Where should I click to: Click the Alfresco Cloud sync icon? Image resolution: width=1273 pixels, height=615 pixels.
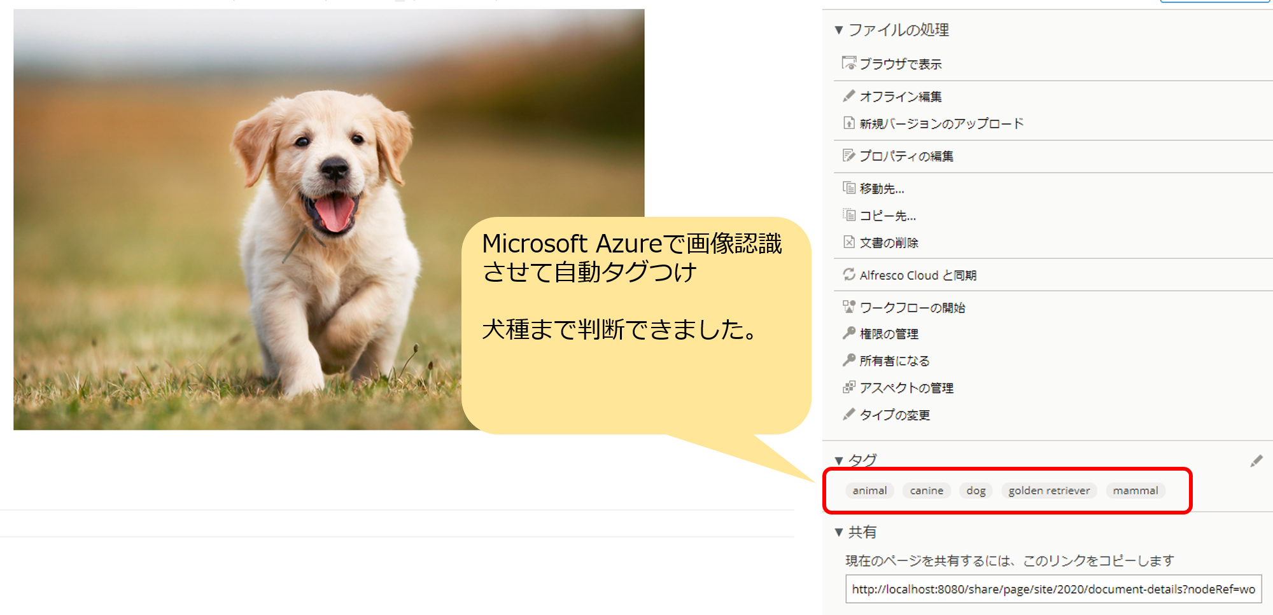(x=849, y=274)
